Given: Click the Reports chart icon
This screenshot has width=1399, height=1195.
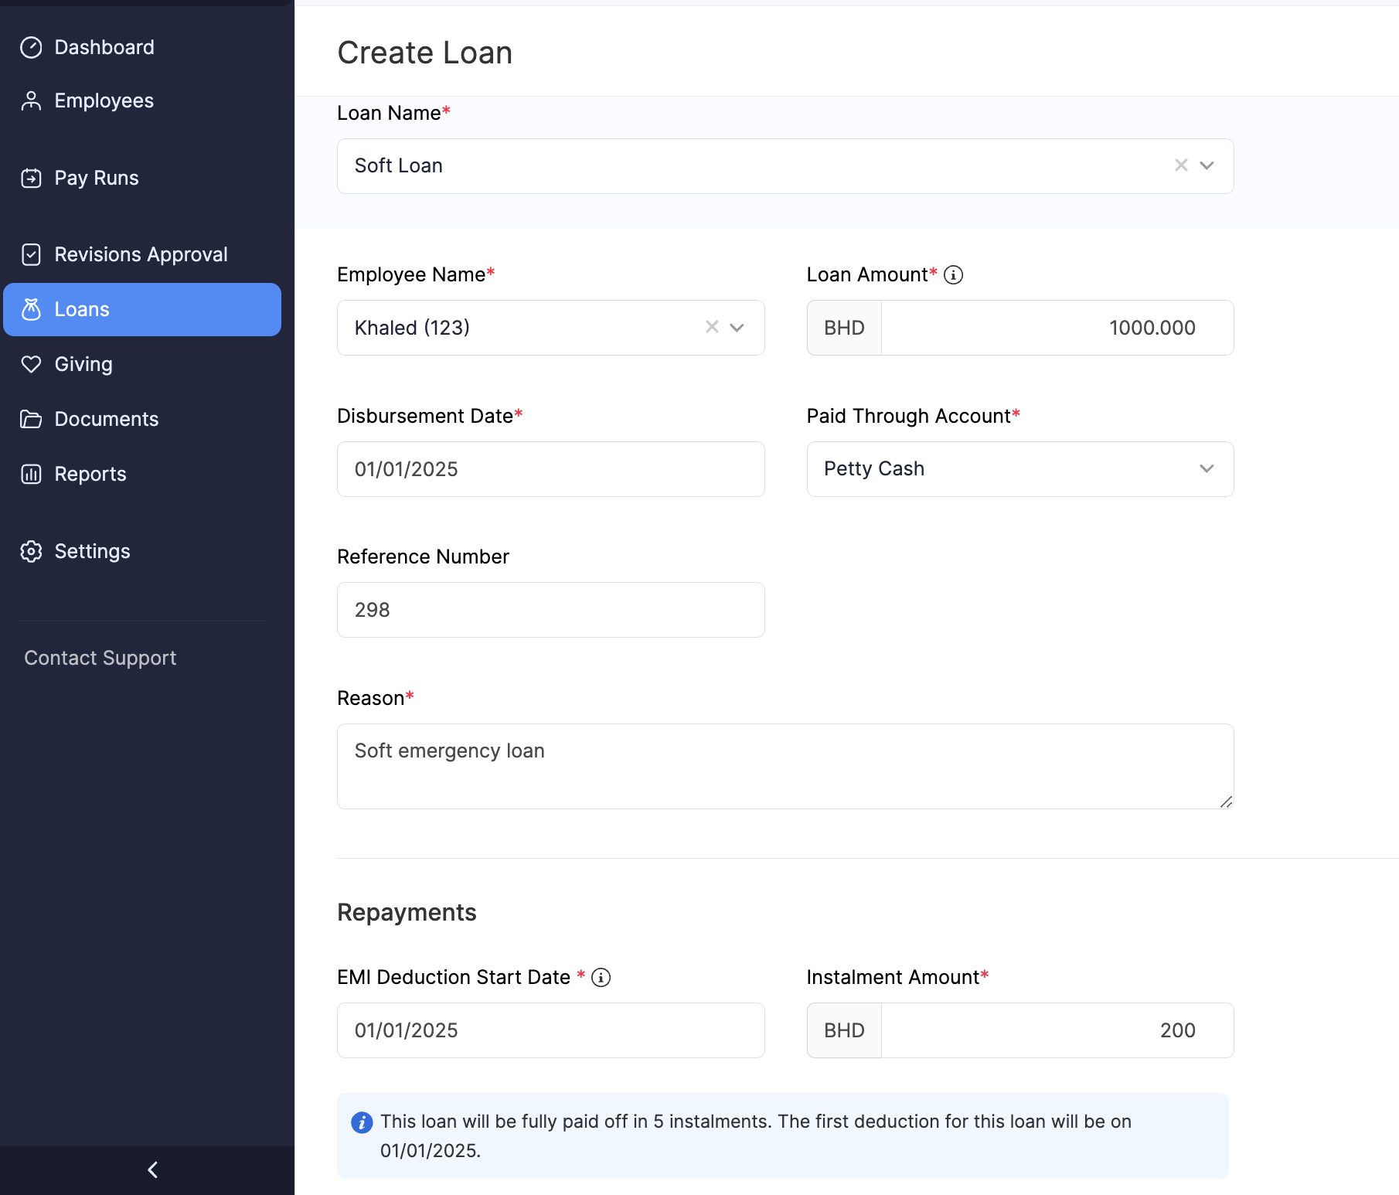Looking at the screenshot, I should pyautogui.click(x=30, y=474).
